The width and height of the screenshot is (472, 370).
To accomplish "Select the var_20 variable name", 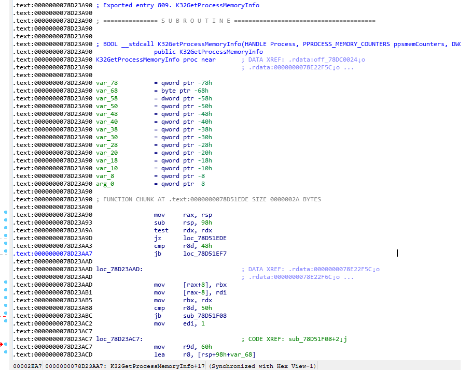I will pyautogui.click(x=107, y=153).
